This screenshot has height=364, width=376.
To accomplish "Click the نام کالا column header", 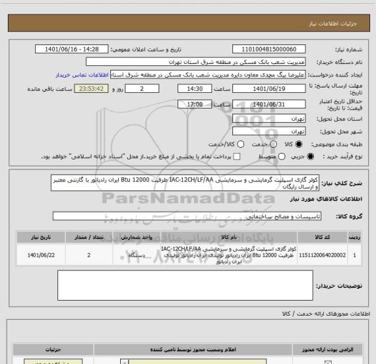I will point(228,237).
